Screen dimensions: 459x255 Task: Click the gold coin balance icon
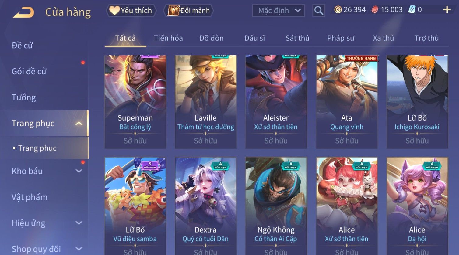click(x=338, y=10)
